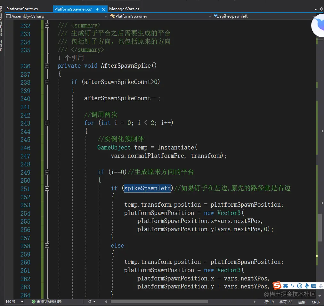The height and width of the screenshot is (306, 324).
Task: Click vars.normalPlatformPre on line 247
Action: (147, 156)
